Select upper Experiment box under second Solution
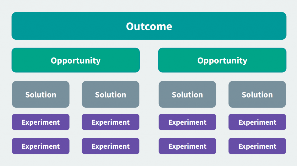Viewport: 297px width, 166px height. click(x=111, y=122)
